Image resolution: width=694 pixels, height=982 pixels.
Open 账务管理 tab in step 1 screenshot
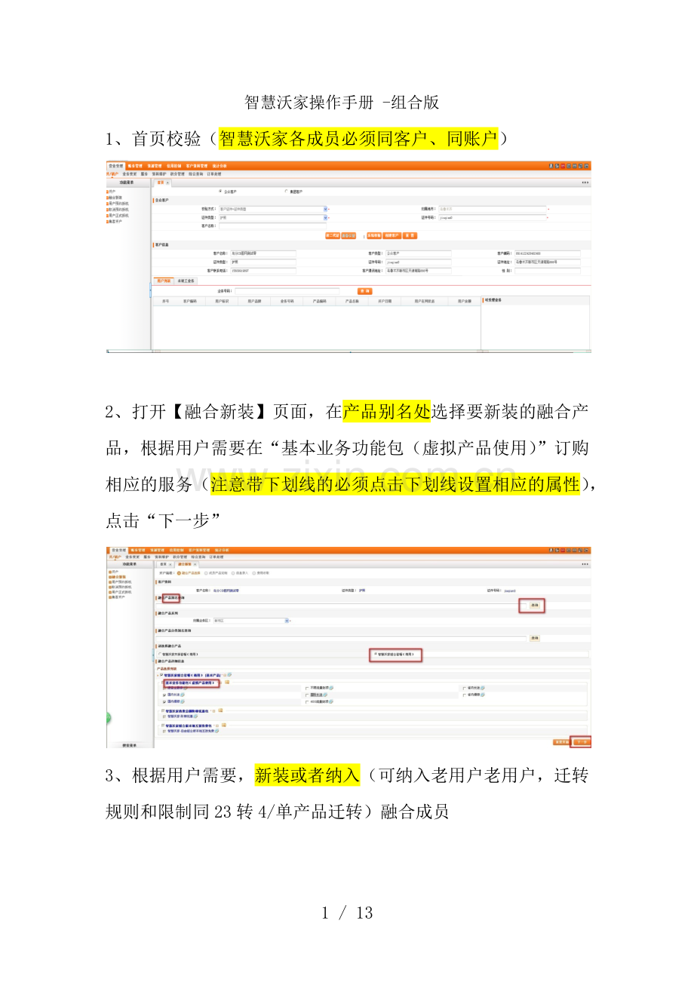(136, 166)
